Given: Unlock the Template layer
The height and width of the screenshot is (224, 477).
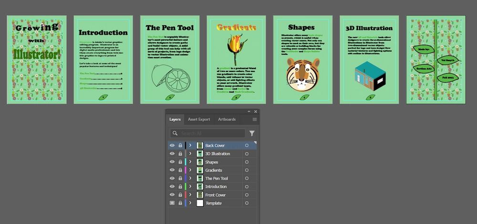Looking at the screenshot, I should (180, 203).
